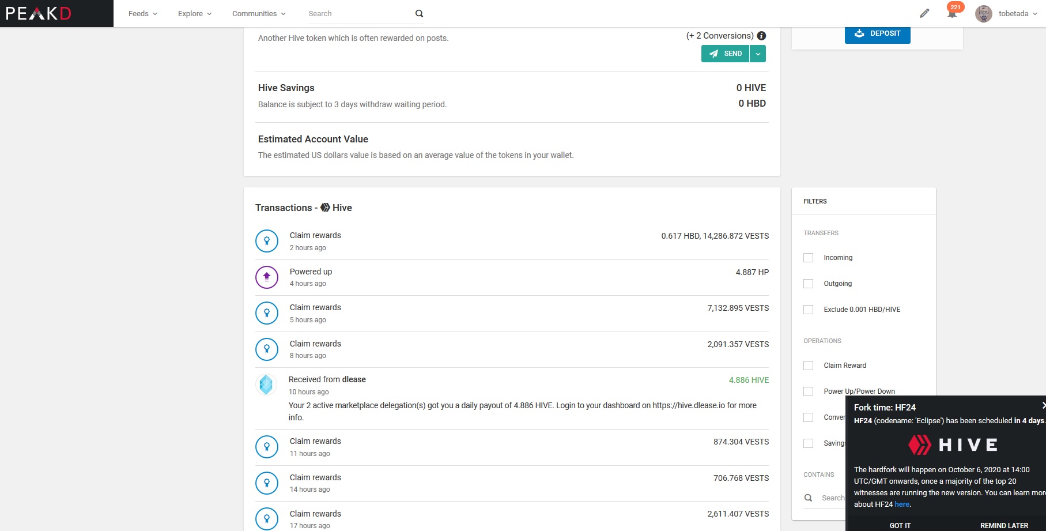Open the Explore dropdown menu
1046x531 pixels.
pos(195,13)
